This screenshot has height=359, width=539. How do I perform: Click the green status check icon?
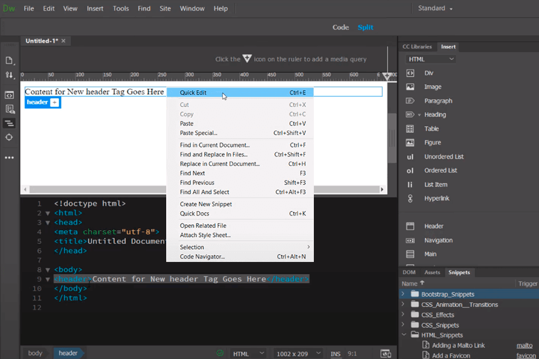coord(220,353)
